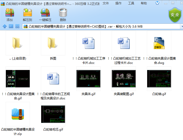Screen dimensions: 183x140
Task: Select 凸轮轴零件的工艺规程及夹具设计.doc icon
Action: point(53,78)
